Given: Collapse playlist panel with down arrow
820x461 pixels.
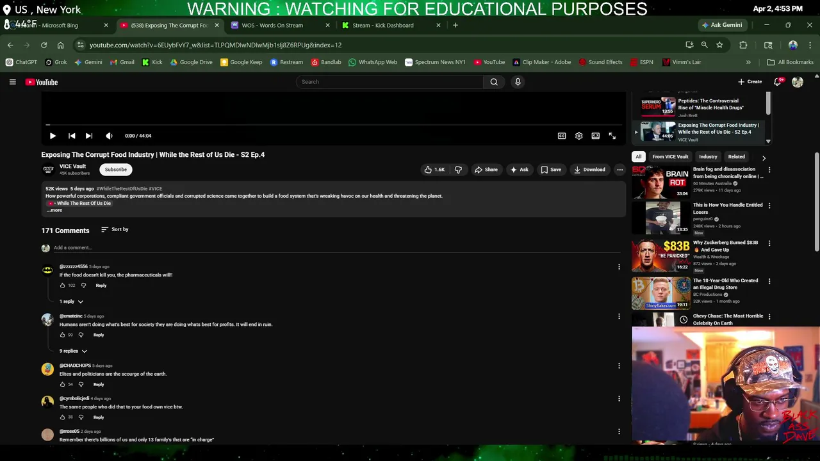Looking at the screenshot, I should click(768, 141).
